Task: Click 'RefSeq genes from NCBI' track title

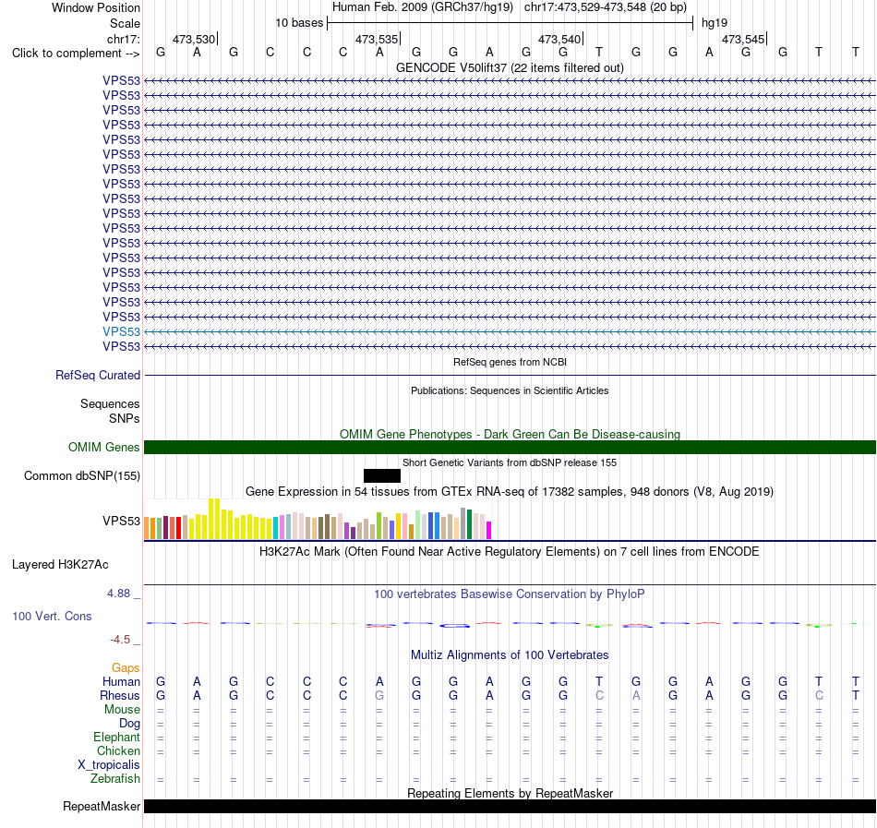Action: 510,362
